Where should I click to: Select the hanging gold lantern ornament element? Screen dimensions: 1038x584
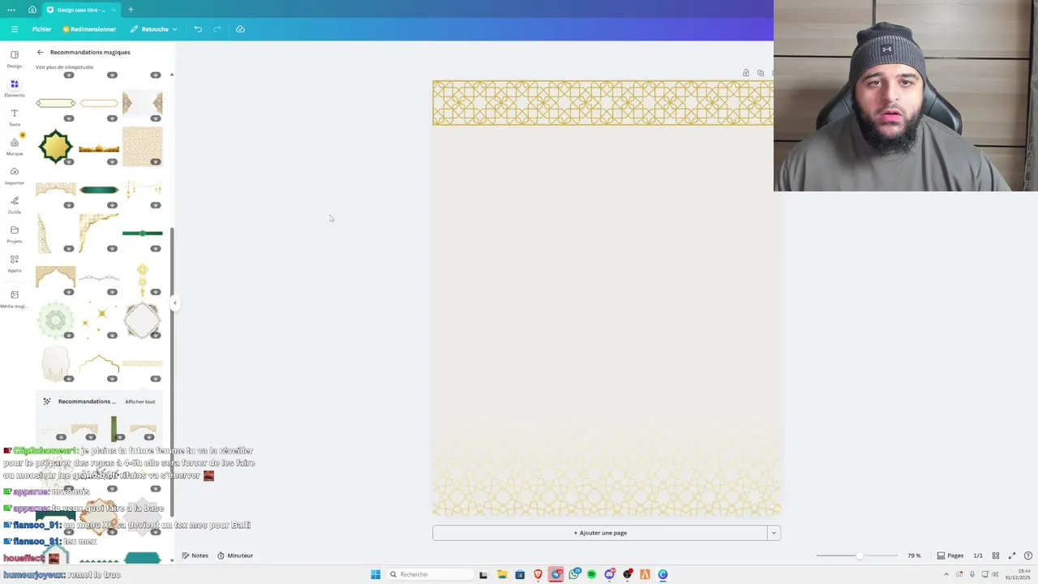[143, 278]
